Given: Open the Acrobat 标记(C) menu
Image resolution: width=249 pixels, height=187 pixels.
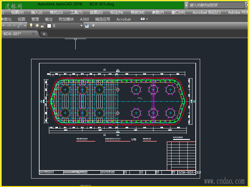Looking at the screenshot, I should pyautogui.click(x=206, y=12).
